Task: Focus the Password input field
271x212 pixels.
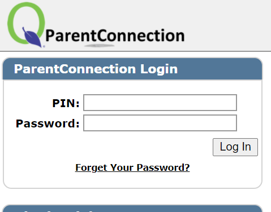Action: pos(160,123)
